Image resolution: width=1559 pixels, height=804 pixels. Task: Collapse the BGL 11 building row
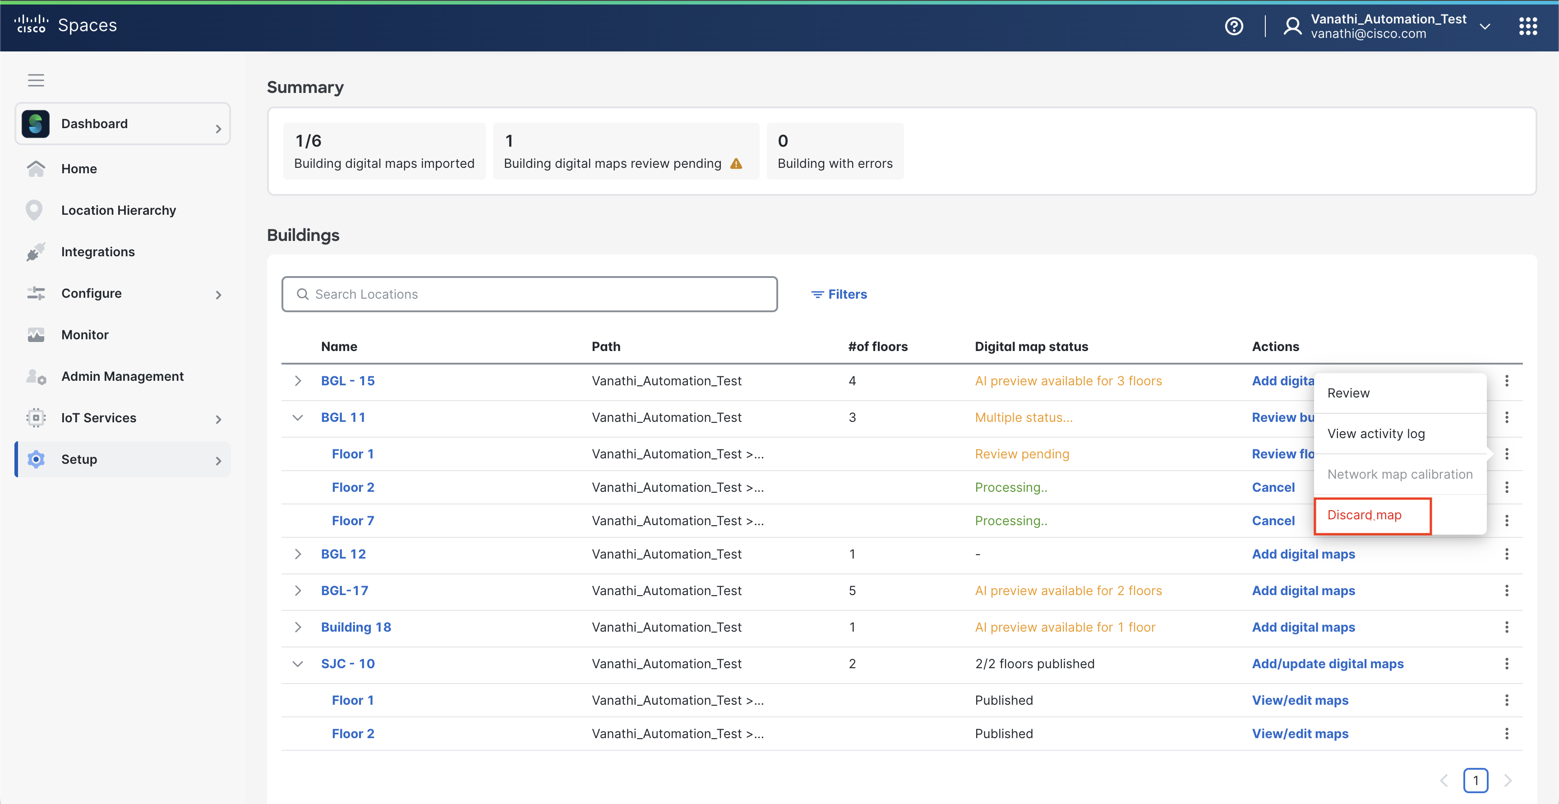[298, 417]
